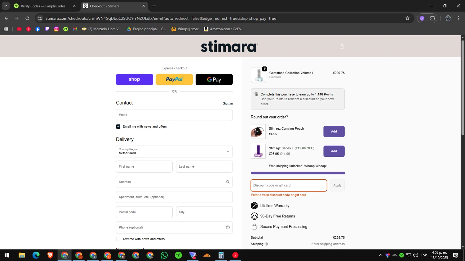Open the Gmail bookmark icon
This screenshot has width=465, height=261.
pos(75,29)
